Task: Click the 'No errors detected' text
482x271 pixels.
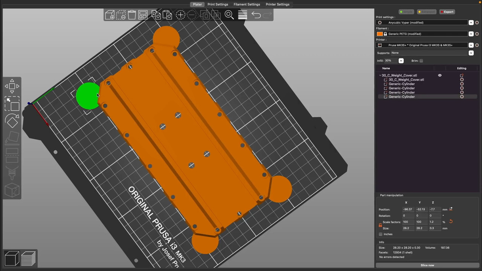Action: click(x=392, y=257)
